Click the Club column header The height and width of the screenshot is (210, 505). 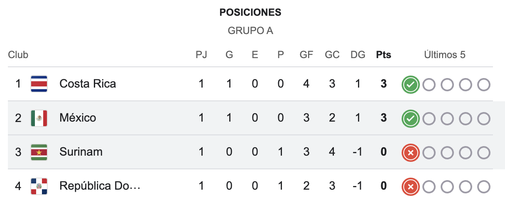pos(18,55)
